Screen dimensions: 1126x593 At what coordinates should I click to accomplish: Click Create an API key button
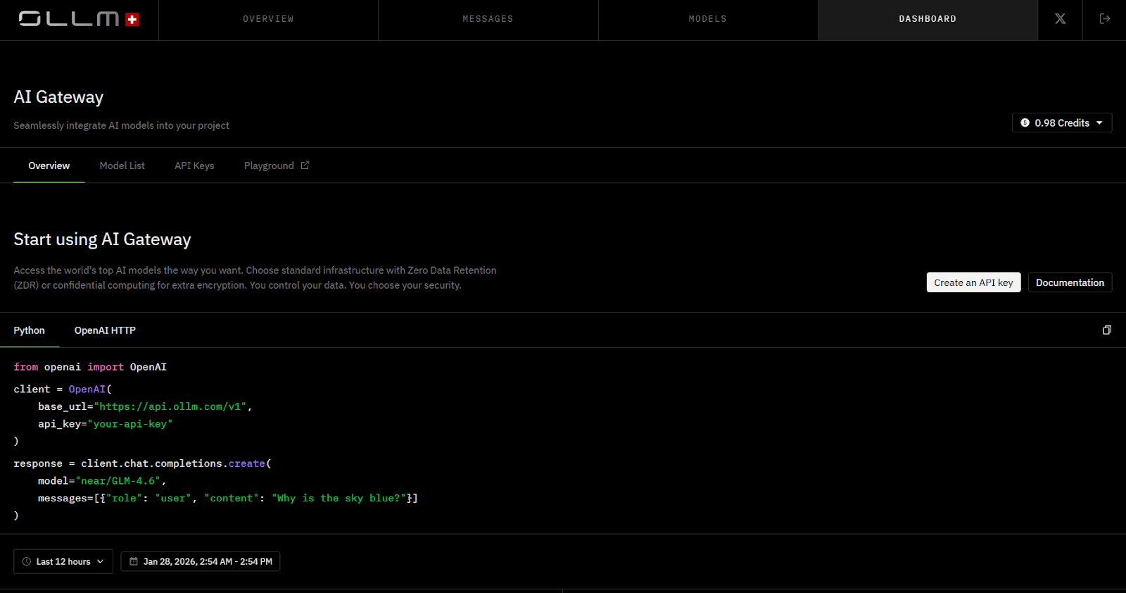973,282
